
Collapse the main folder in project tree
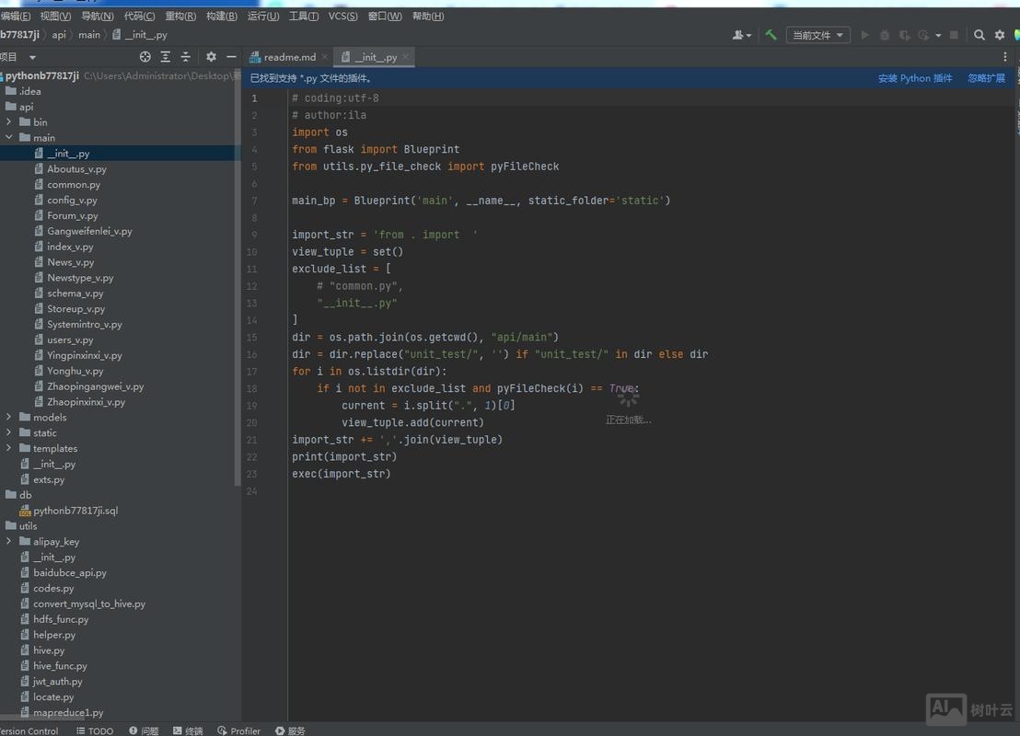9,137
